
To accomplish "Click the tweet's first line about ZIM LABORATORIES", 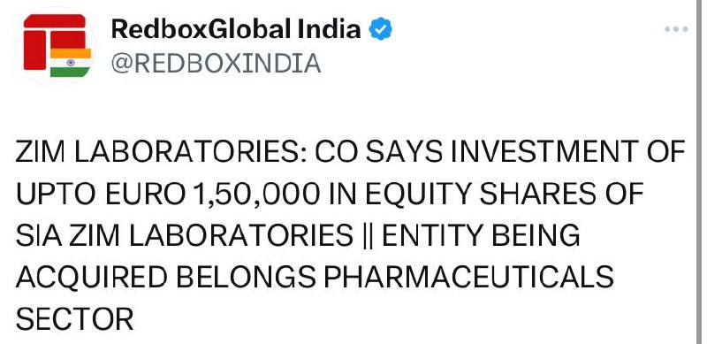I will click(350, 152).
